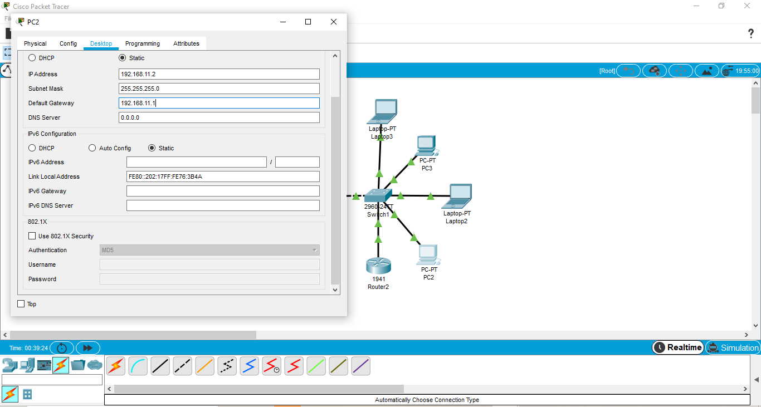Switch to the Physical tab
Viewport: 761px width, 407px height.
coord(35,43)
